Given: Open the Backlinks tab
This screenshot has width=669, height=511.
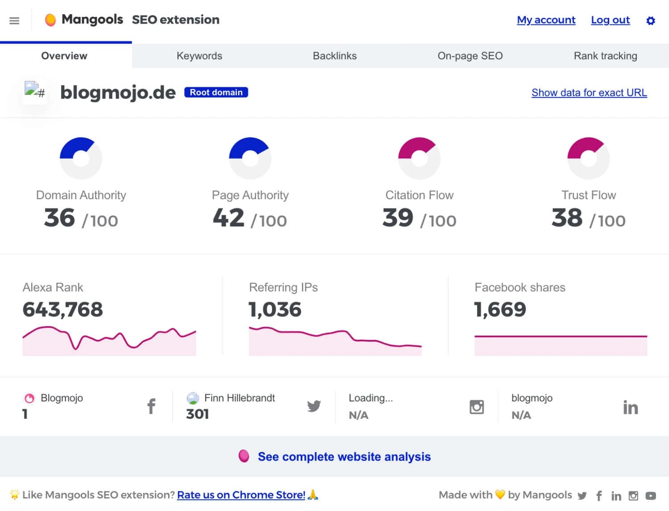Looking at the screenshot, I should pyautogui.click(x=334, y=56).
